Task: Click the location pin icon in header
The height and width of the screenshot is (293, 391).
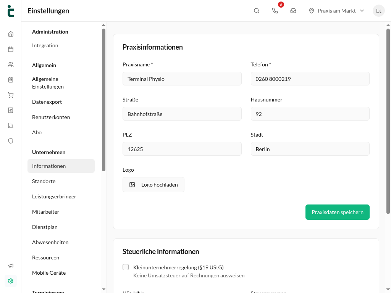Action: click(312, 11)
